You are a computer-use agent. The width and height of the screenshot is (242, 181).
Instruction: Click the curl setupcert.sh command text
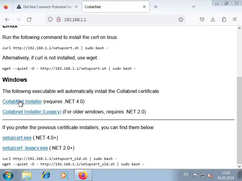(55, 48)
